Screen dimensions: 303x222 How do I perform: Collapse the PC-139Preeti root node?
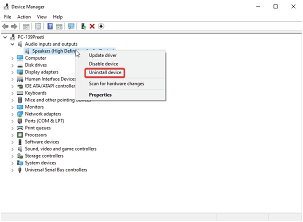tap(5, 37)
